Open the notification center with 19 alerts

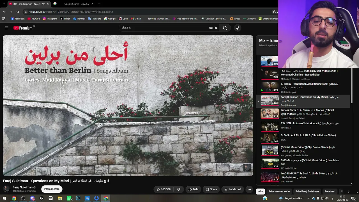coord(353,198)
